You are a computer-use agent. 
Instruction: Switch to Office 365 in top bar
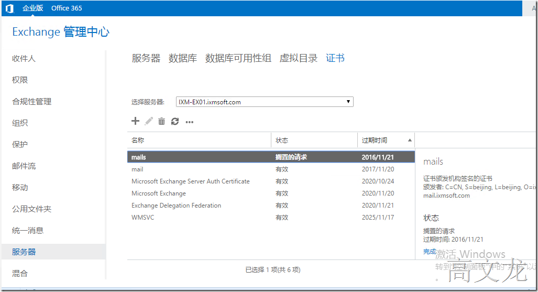67,8
